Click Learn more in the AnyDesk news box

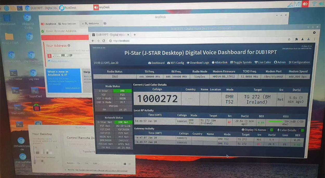[72, 88]
